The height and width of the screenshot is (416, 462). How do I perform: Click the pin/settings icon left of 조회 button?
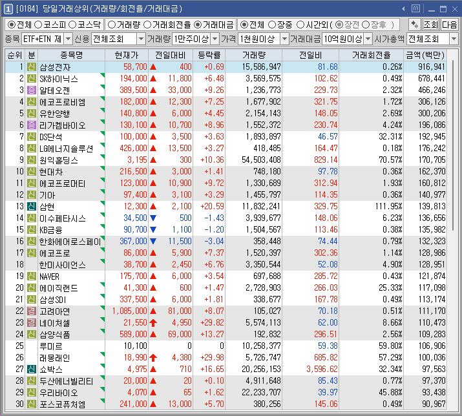(415, 25)
